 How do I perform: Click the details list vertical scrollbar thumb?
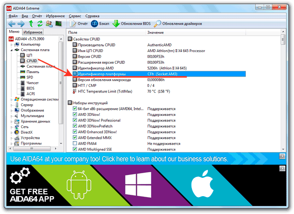point(283,39)
